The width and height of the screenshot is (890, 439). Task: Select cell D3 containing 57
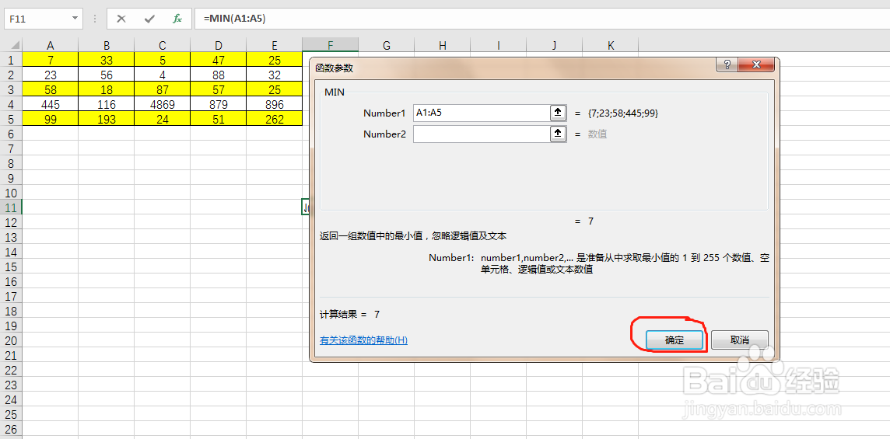pyautogui.click(x=219, y=89)
